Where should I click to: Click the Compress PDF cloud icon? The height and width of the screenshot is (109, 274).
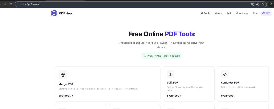(x=225, y=74)
